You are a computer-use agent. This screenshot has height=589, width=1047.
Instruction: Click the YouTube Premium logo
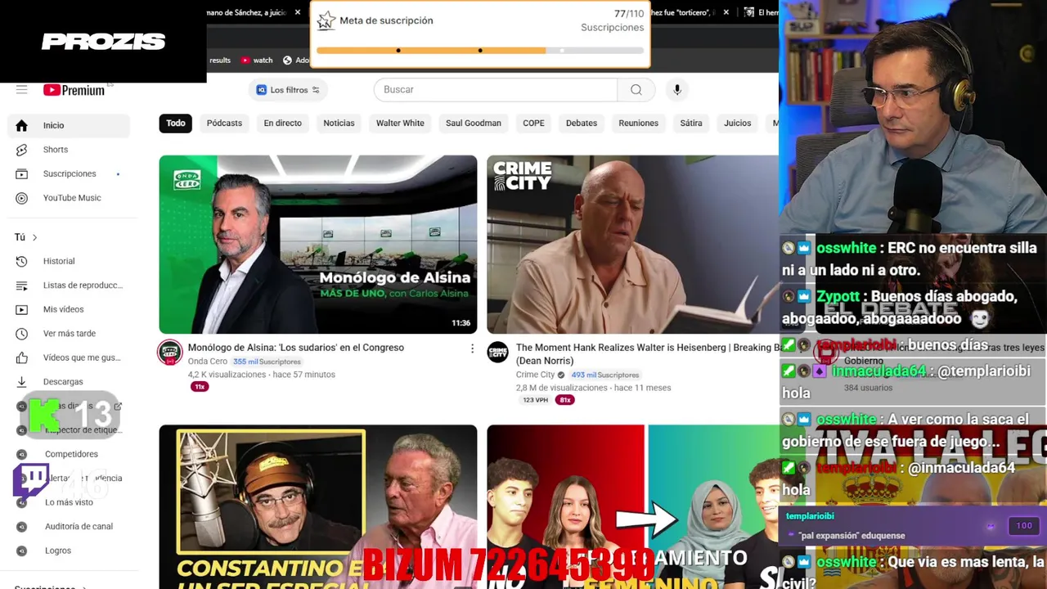(74, 90)
